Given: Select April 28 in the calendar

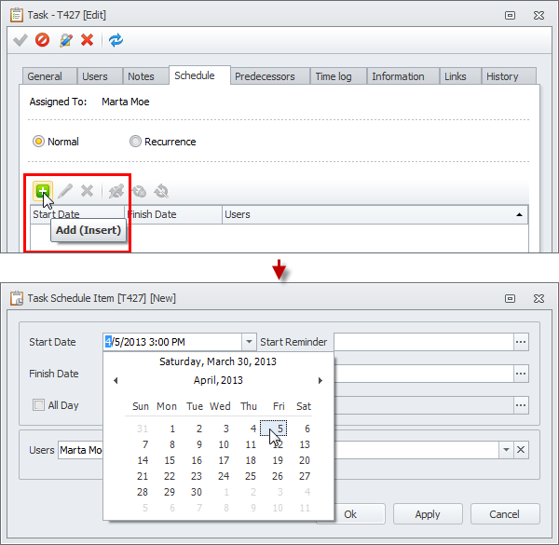Looking at the screenshot, I should (143, 492).
